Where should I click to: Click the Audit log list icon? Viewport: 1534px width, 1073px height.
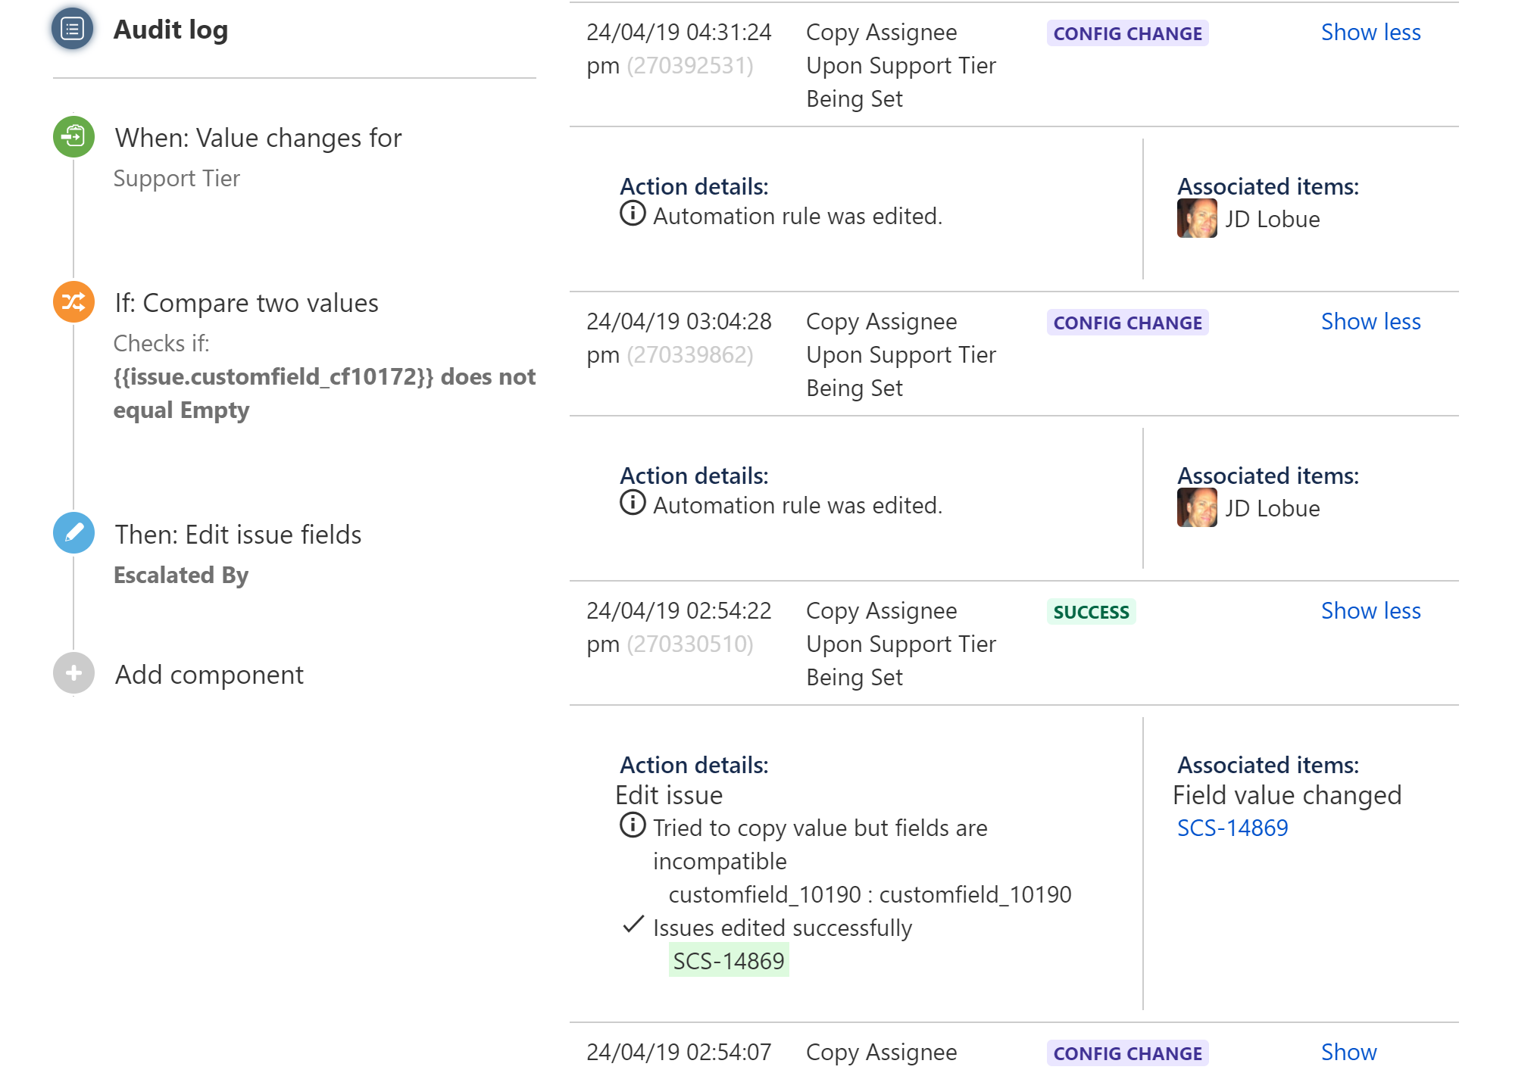pos(73,29)
